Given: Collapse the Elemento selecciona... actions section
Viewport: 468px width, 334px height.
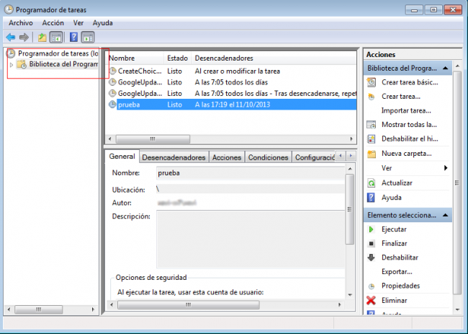Looking at the screenshot, I should (x=445, y=215).
